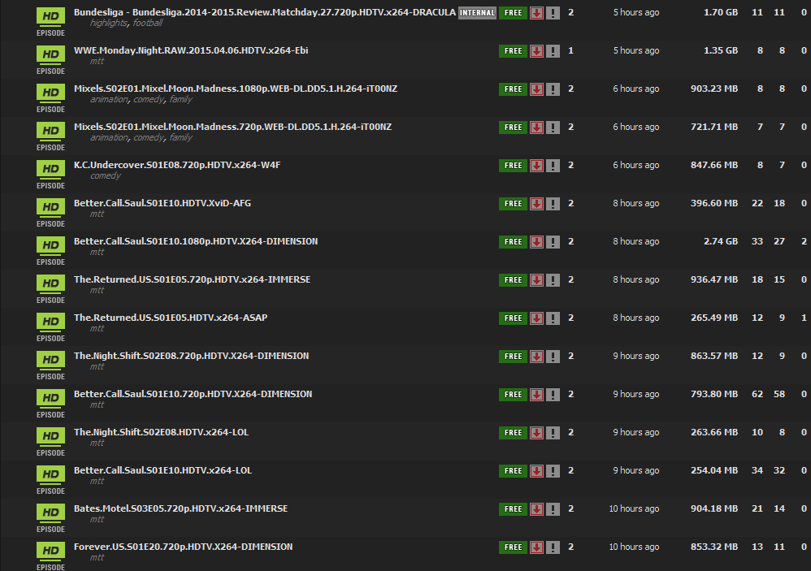Download Better.Call.Saul.S01E10 1080p DIMENSION torrent

(536, 242)
